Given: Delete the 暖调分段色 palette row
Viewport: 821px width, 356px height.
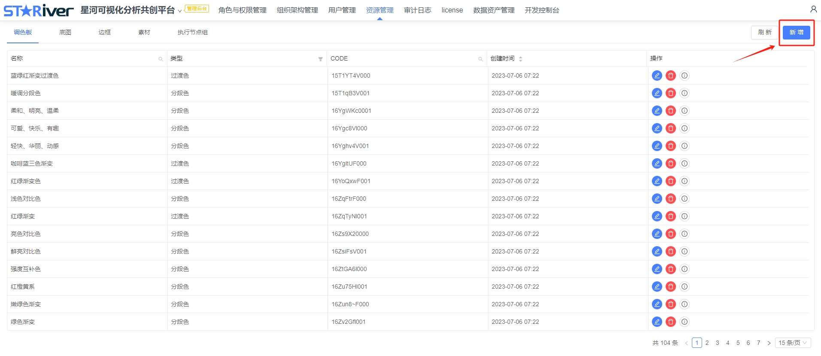Looking at the screenshot, I should click(670, 93).
